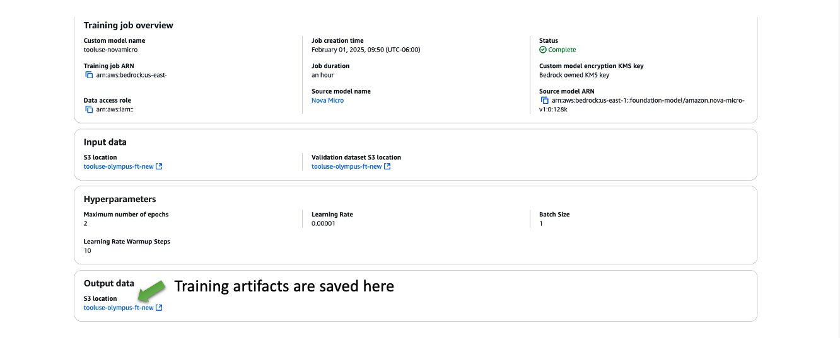Open Input data tooluse-olympus-ft-new S3 link
Image resolution: width=840 pixels, height=338 pixels.
click(118, 167)
